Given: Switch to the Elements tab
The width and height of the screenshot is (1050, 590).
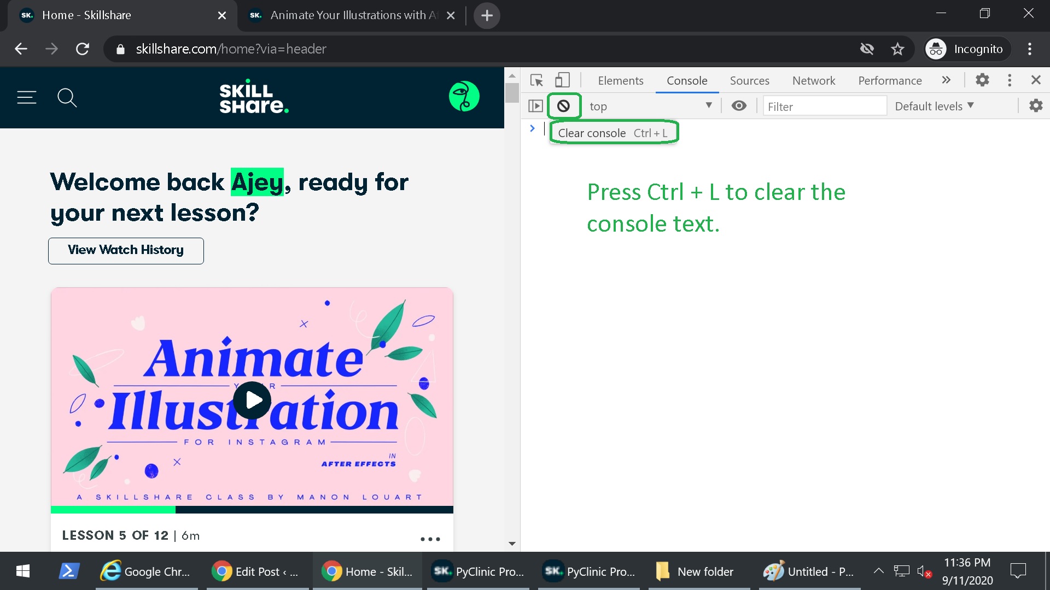Looking at the screenshot, I should [x=620, y=80].
